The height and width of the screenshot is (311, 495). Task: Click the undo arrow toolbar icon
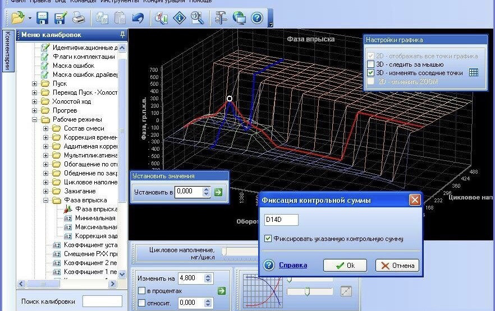[138, 18]
